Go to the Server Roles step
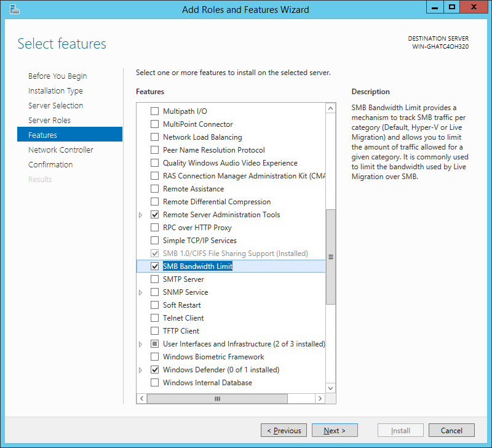This screenshot has width=492, height=448. 49,120
